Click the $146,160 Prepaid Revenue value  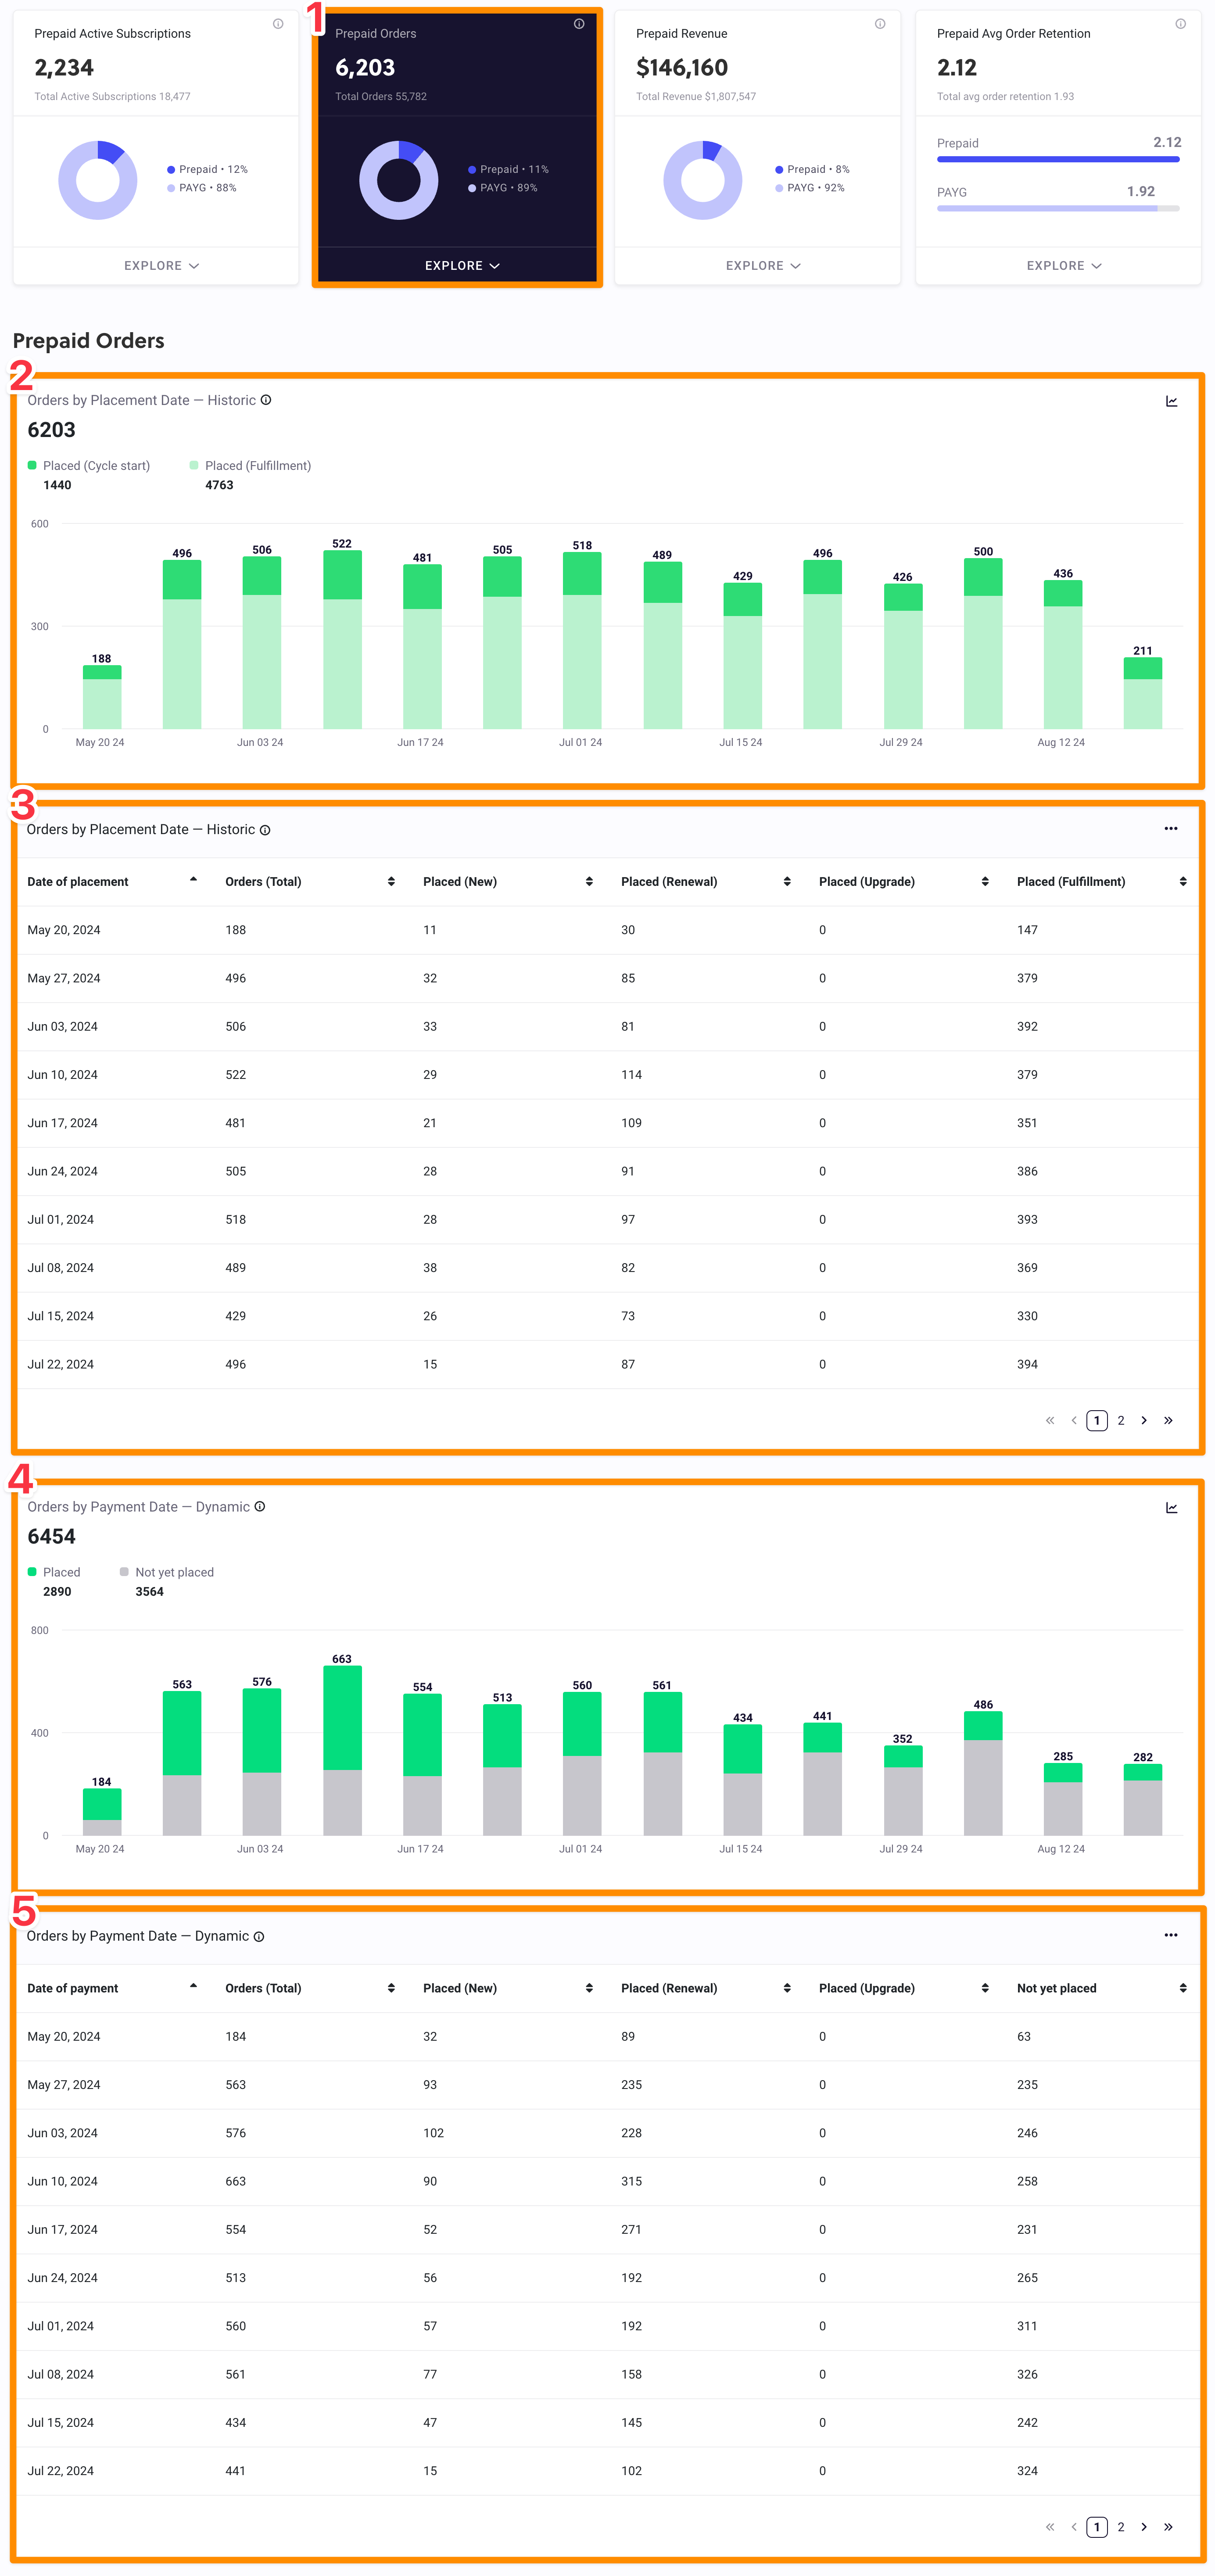coord(682,68)
